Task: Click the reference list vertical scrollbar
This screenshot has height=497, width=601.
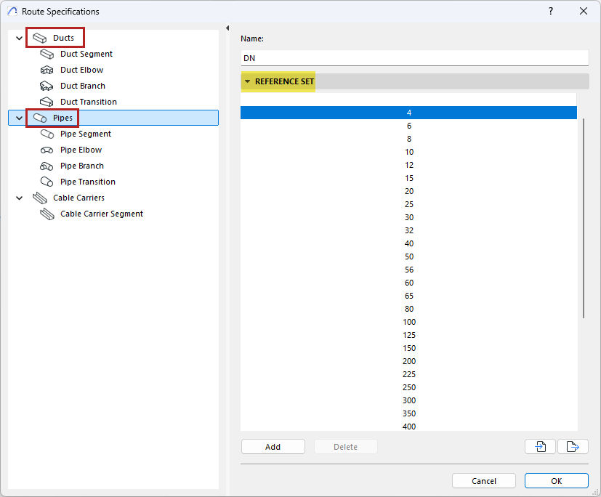Action: tap(584, 219)
